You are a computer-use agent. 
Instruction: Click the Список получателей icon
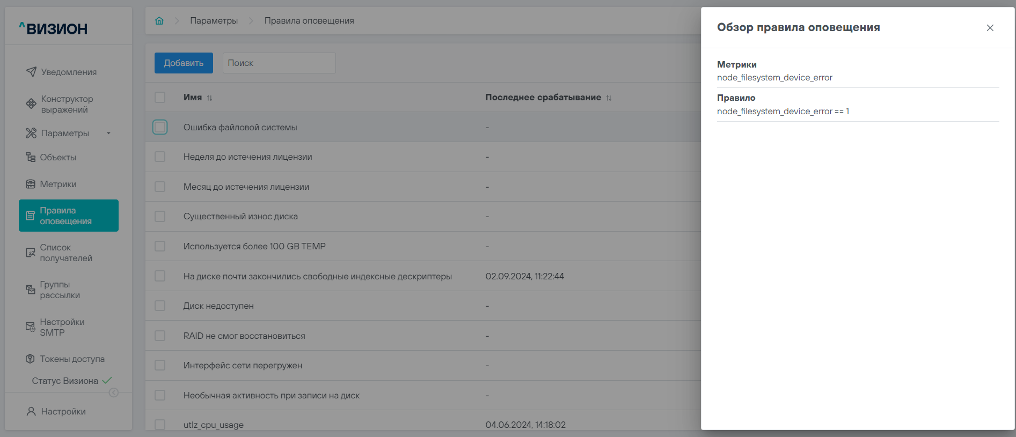click(x=31, y=253)
